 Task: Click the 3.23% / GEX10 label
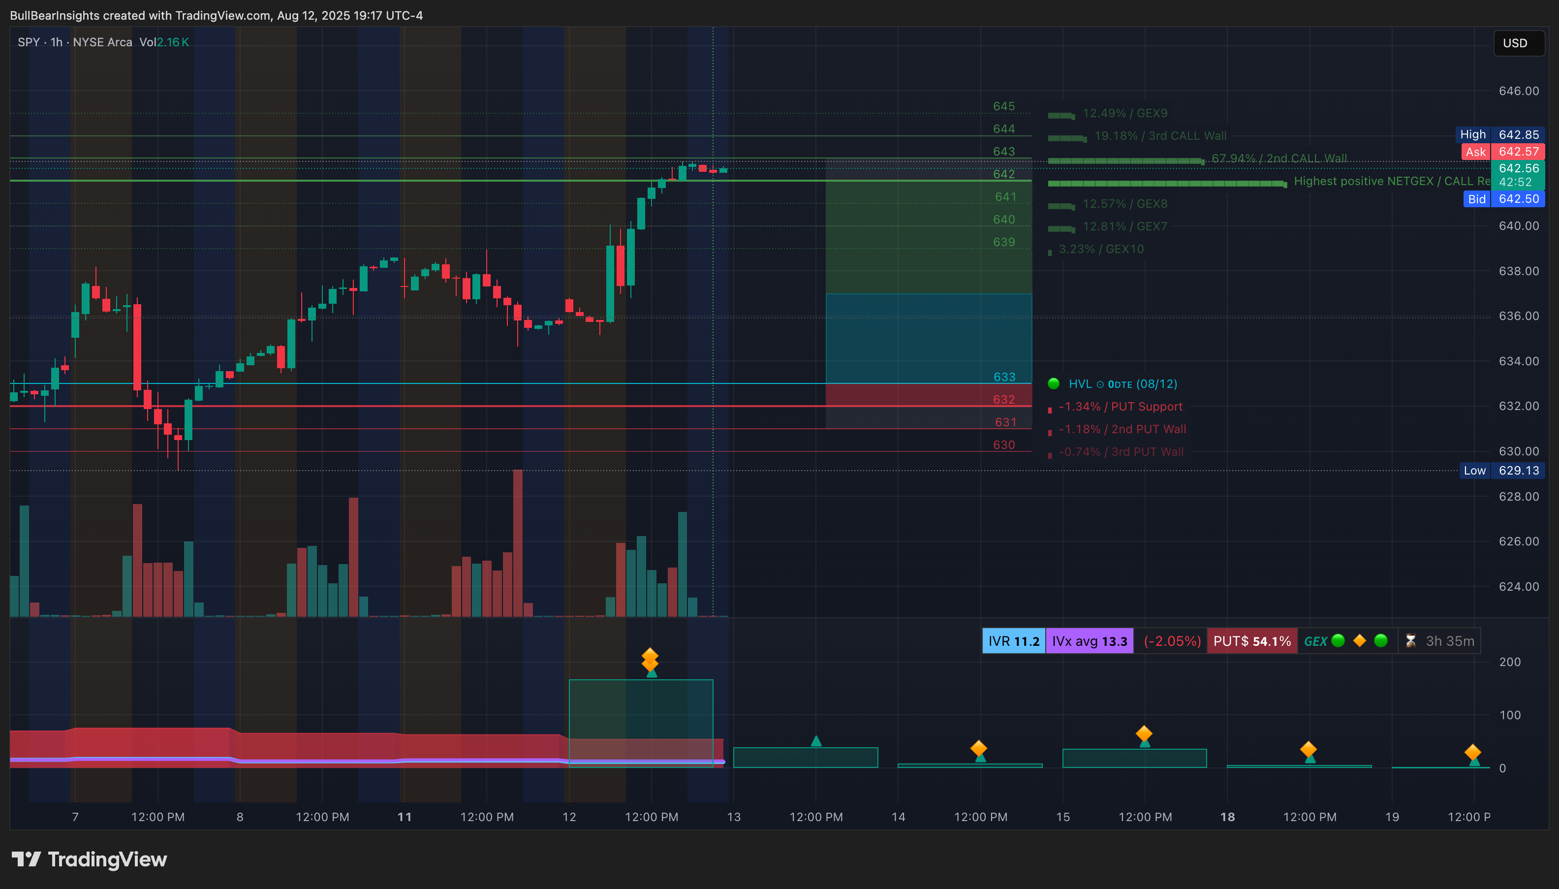(1101, 249)
